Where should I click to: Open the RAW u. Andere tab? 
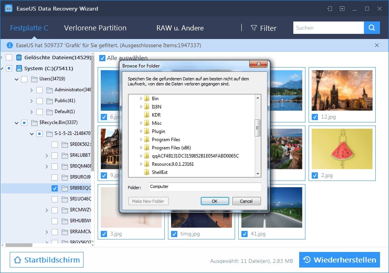click(x=180, y=28)
